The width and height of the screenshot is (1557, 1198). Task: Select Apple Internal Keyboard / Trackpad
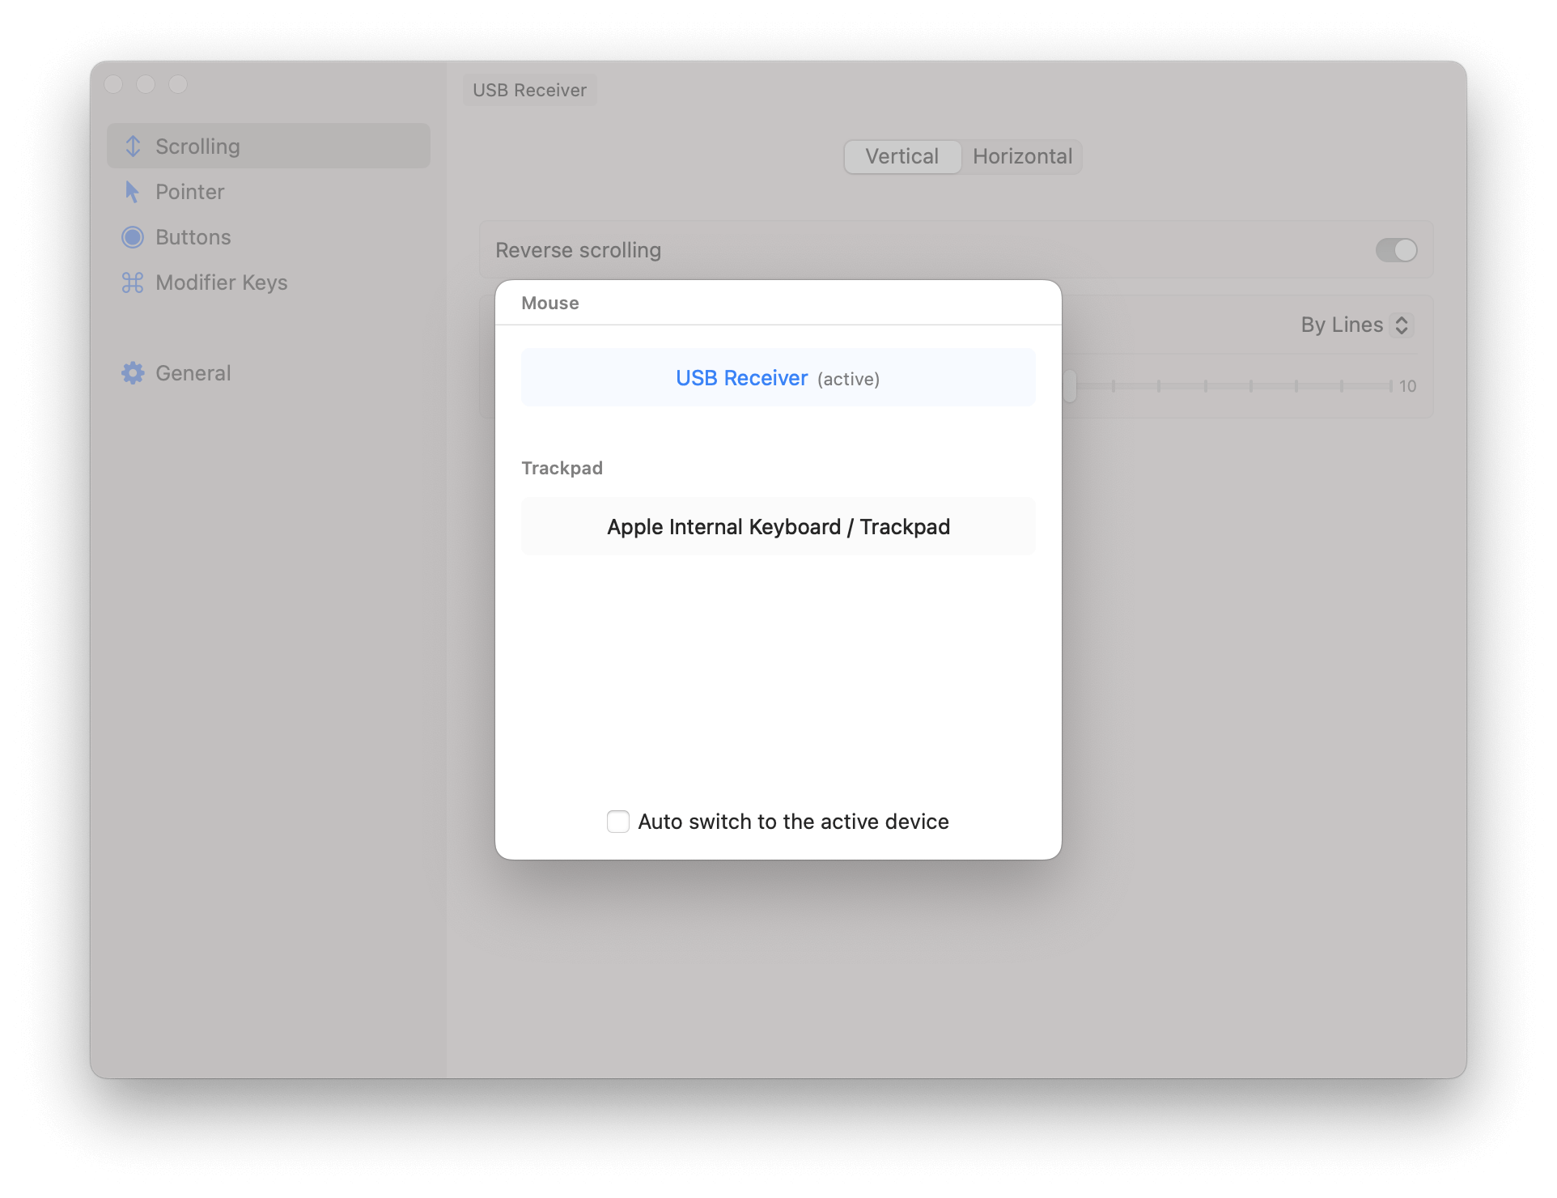778,527
